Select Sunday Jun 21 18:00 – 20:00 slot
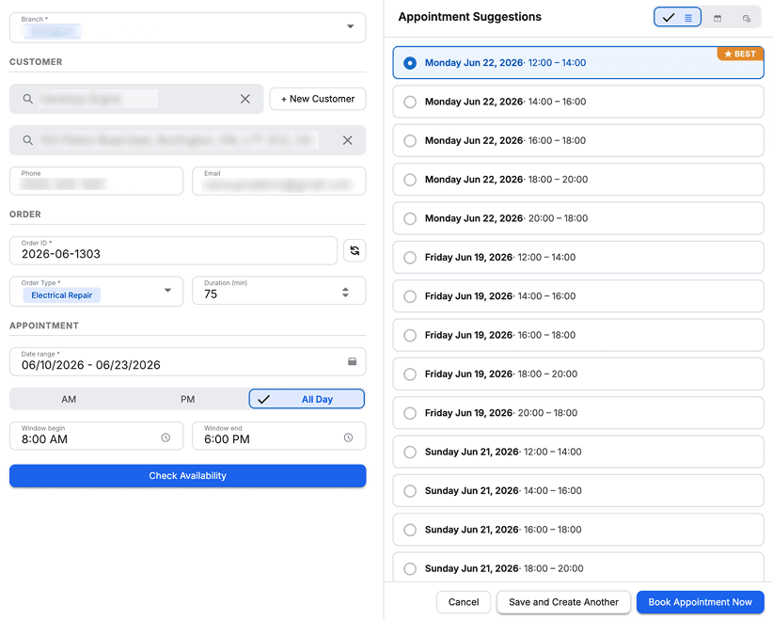The height and width of the screenshot is (620, 773). tap(578, 567)
